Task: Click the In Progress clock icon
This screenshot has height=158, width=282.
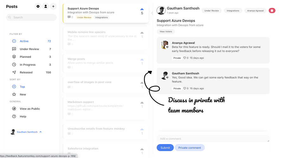Action: (x=14, y=64)
